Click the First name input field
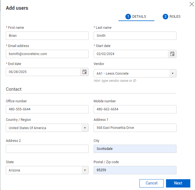Screen dimensions: 195x190 47,36
